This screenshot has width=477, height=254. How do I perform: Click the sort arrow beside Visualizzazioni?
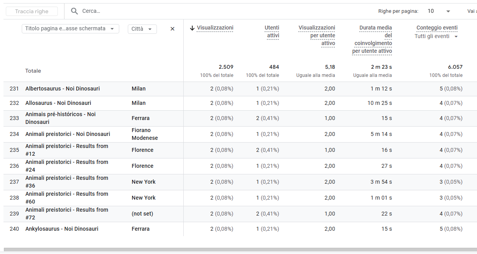[192, 28]
